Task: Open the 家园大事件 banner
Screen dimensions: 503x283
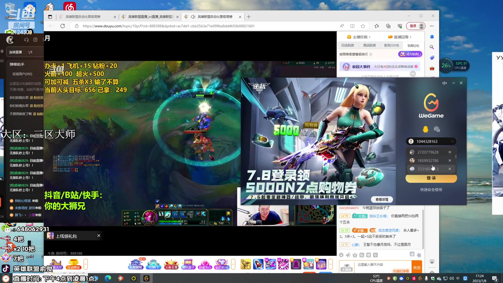Action: pyautogui.click(x=380, y=67)
